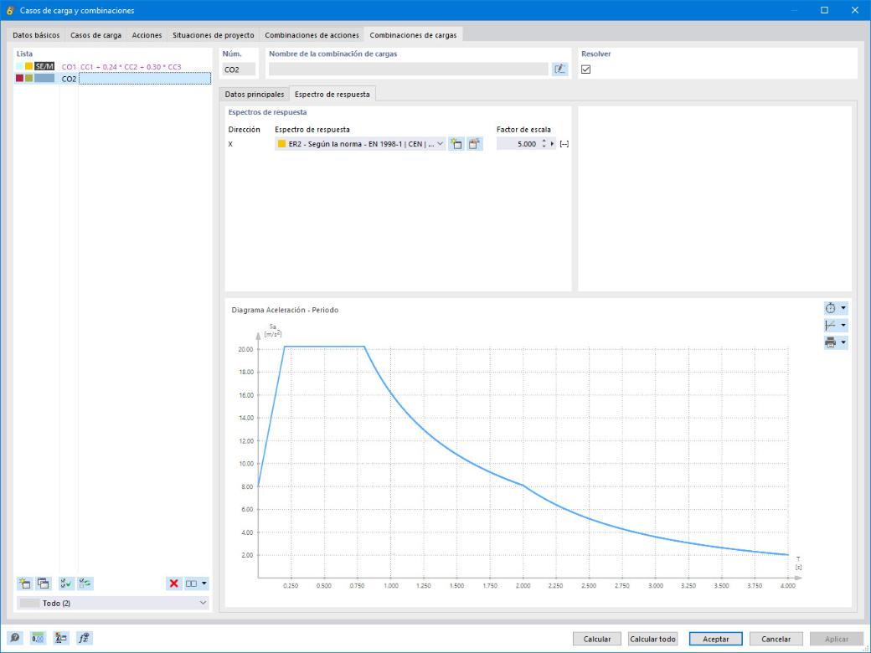Viewport: 871px width, 653px height.
Task: Switch to Casos de carga tab
Action: (95, 35)
